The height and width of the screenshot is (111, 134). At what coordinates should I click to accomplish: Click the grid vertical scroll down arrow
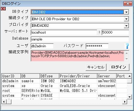[x=129, y=97]
